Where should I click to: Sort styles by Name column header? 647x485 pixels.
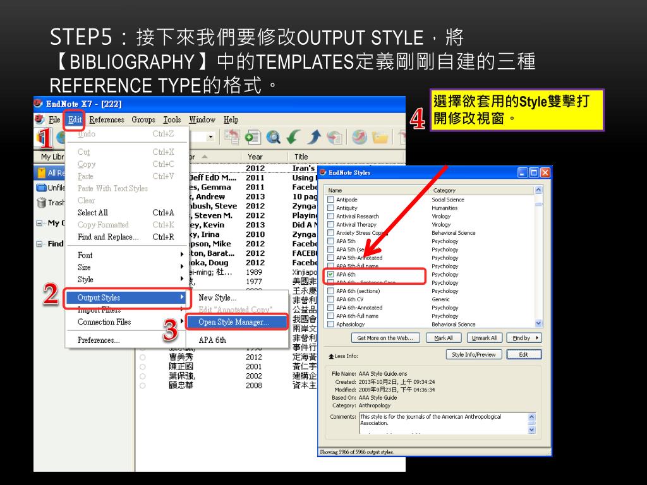pos(378,190)
